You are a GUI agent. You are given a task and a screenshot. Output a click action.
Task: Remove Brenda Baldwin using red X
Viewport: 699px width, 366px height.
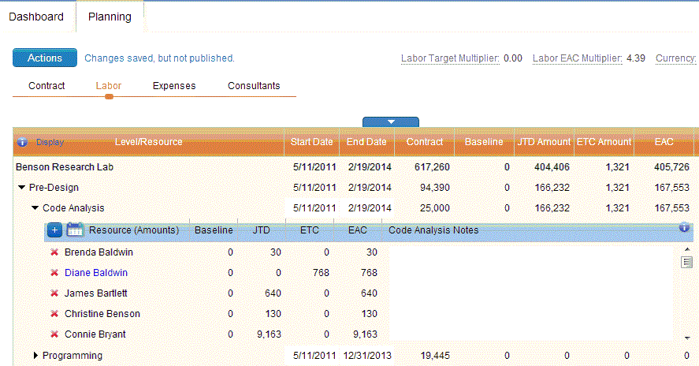[54, 252]
